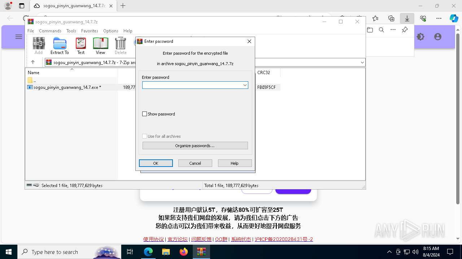Open the Help menu
This screenshot has width=462, height=259.
tap(128, 31)
